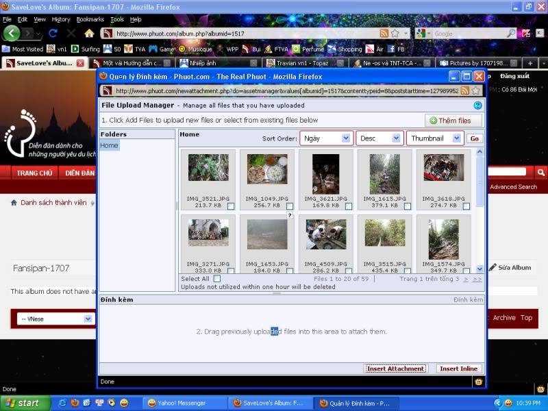Click the scroll-up arrow of thumbnail list
This screenshot has height=411, width=548.
pos(480,151)
